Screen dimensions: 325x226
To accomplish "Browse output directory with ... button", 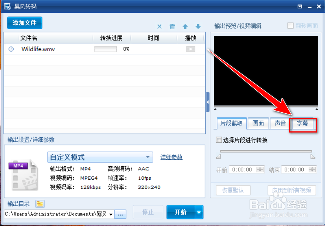I will (x=120, y=215).
